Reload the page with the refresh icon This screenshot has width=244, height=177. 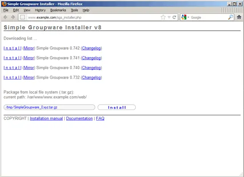(x=174, y=17)
